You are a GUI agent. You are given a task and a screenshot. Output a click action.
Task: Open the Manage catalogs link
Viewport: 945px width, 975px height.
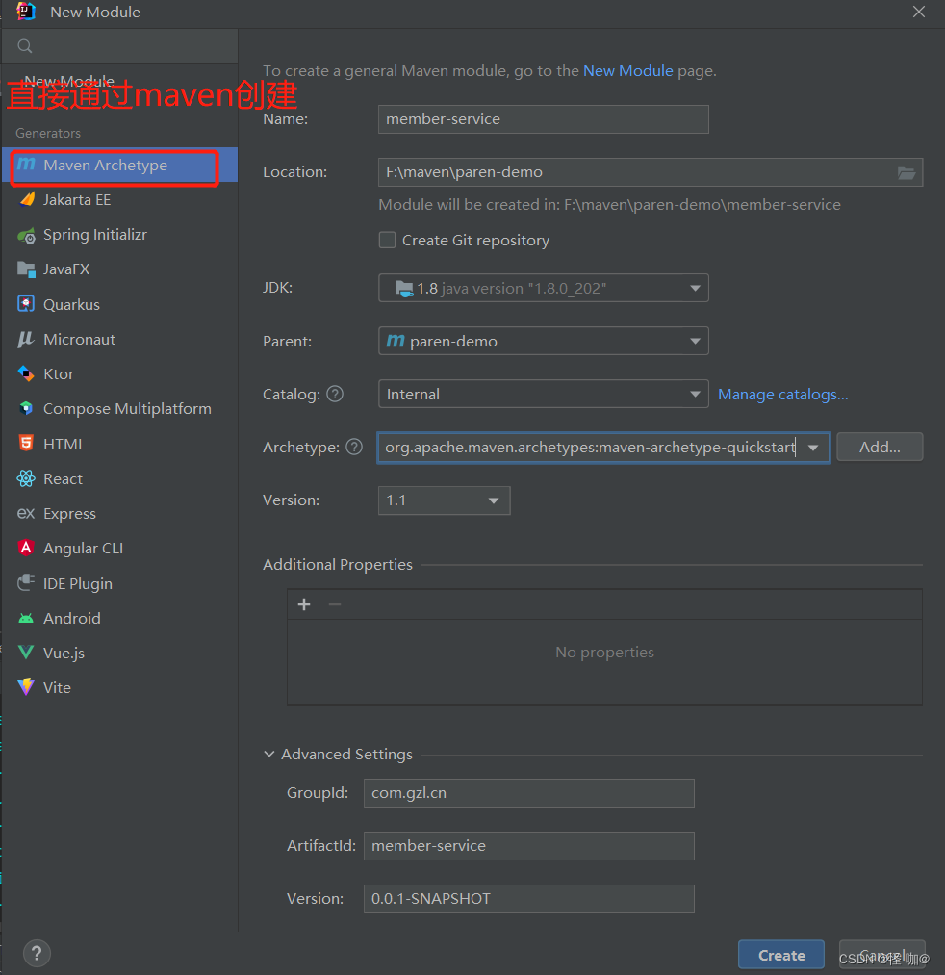pos(782,395)
